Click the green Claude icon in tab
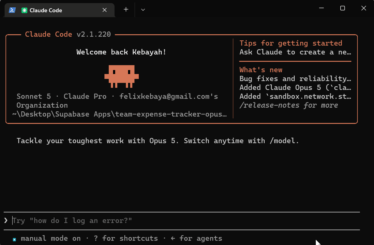374x245 pixels. pyautogui.click(x=24, y=10)
